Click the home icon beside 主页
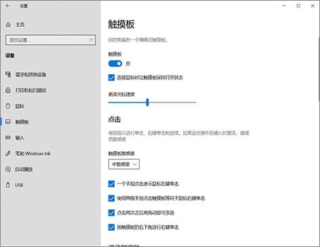320x247 pixels. click(x=8, y=24)
